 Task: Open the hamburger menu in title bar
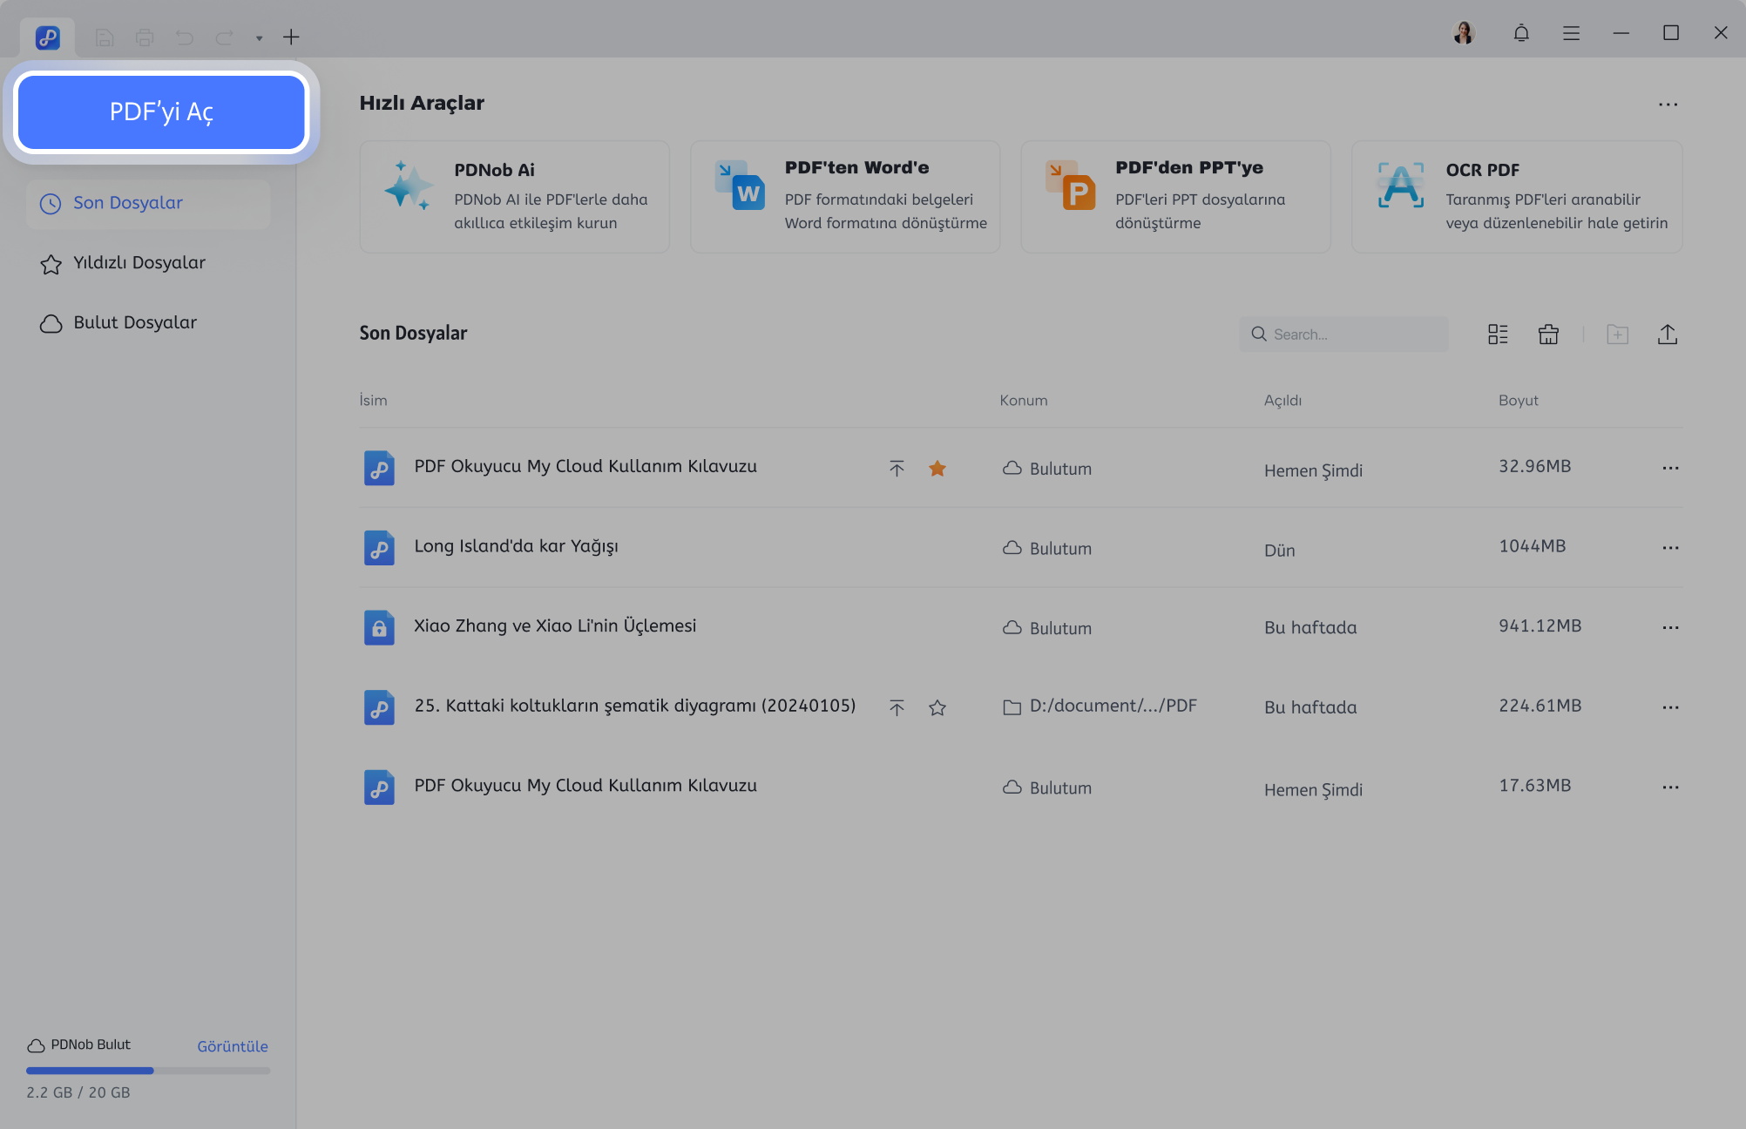point(1571,33)
